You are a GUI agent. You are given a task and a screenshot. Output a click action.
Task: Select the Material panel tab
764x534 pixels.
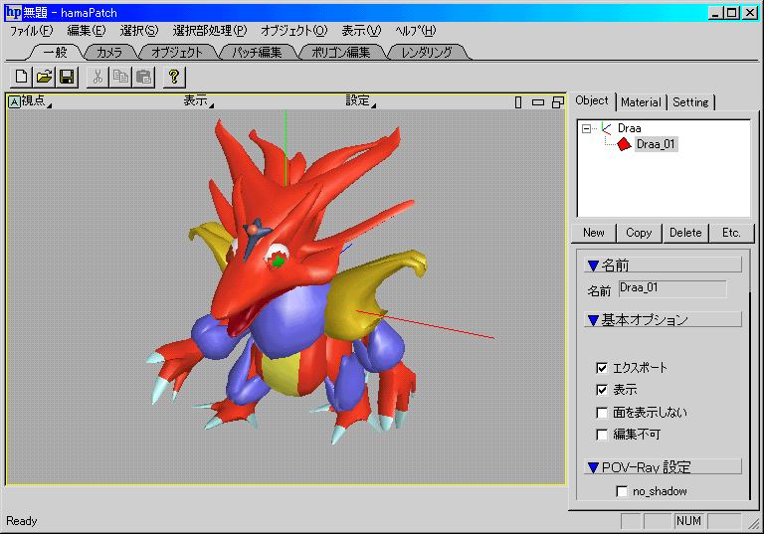point(641,102)
